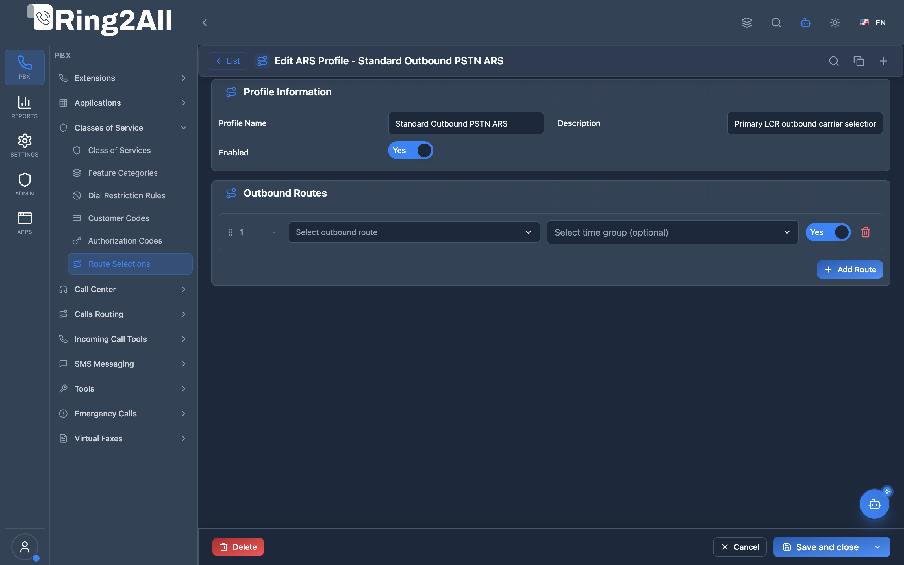Open Customer Codes item
The height and width of the screenshot is (565, 904).
(130, 218)
